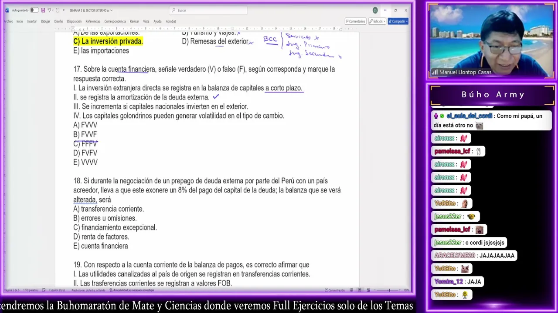Click option A) transferencia corriente.

pos(109,209)
